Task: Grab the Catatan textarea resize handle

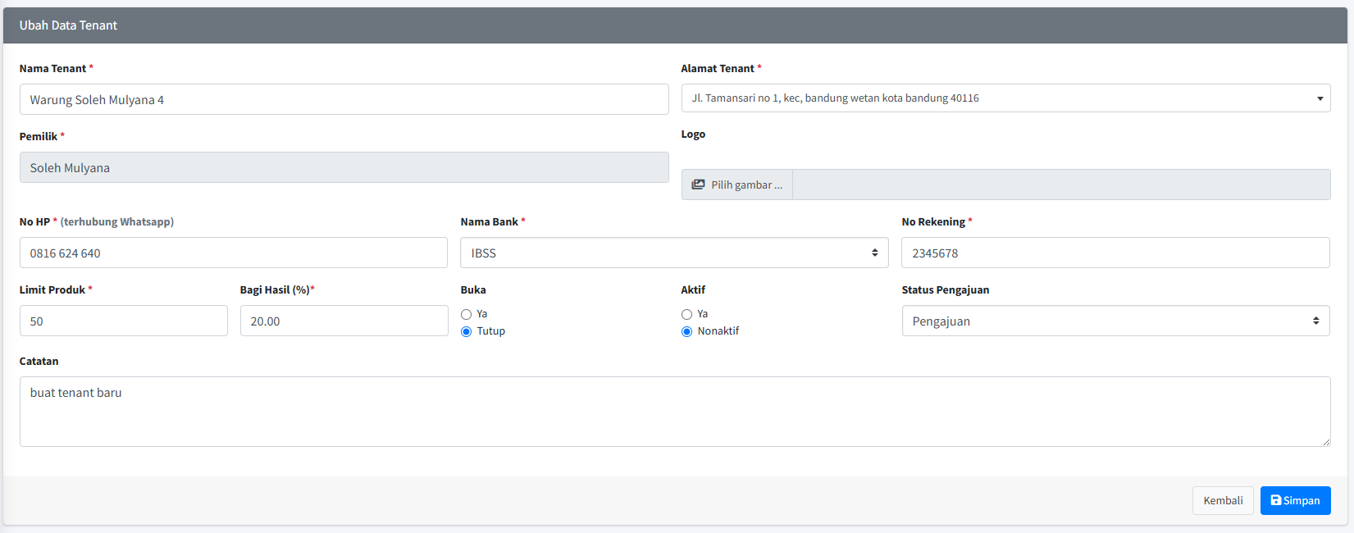Action: pyautogui.click(x=1325, y=442)
